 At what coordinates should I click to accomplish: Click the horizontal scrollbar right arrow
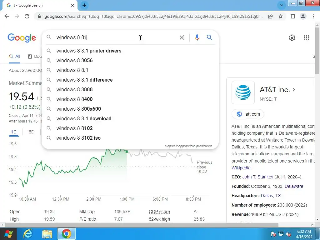(312, 225)
